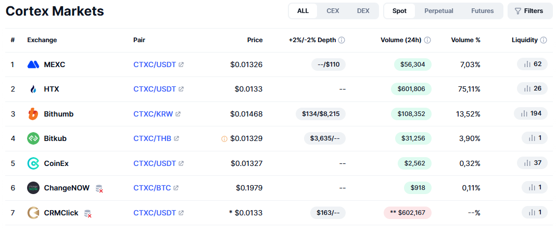Click the orange warning icon by Bitkub price
The width and height of the screenshot is (556, 231).
(x=224, y=139)
